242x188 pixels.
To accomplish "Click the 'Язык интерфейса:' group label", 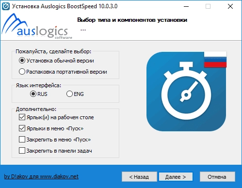I will click(38, 85).
